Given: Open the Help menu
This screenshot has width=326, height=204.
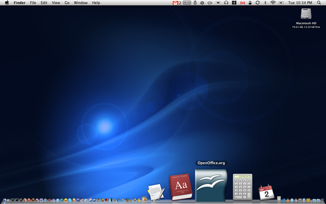Looking at the screenshot, I should pos(96,3).
